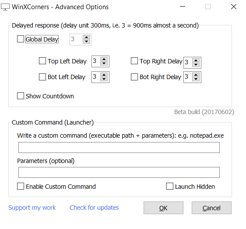Click the Check for updates link
The width and height of the screenshot is (246, 229).
[x=94, y=208]
